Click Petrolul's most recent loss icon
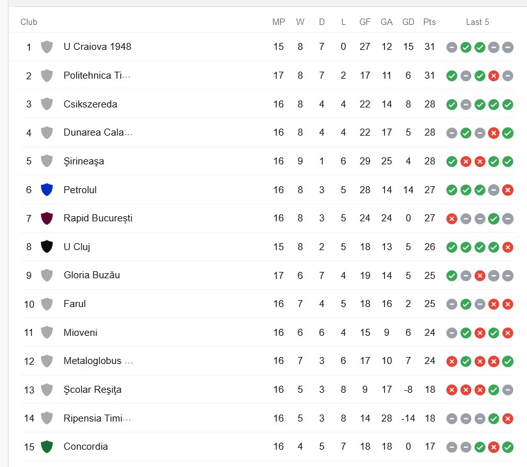Viewport: 527px width, 467px height. click(508, 190)
